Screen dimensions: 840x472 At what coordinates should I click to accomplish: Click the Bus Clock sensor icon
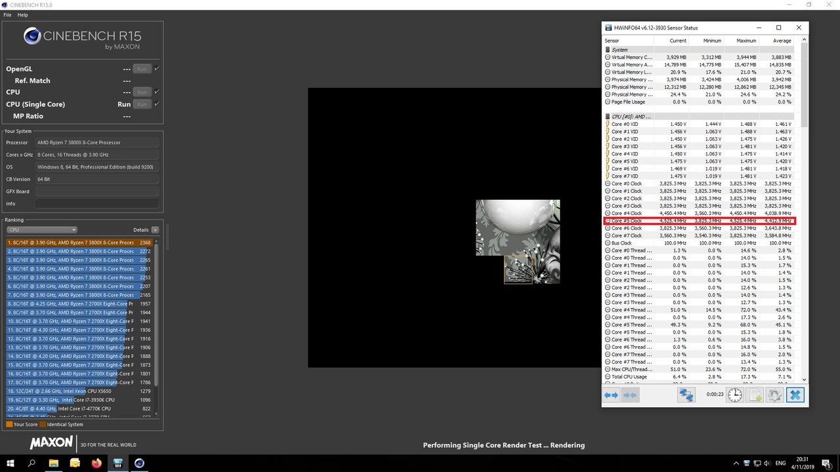coord(607,243)
